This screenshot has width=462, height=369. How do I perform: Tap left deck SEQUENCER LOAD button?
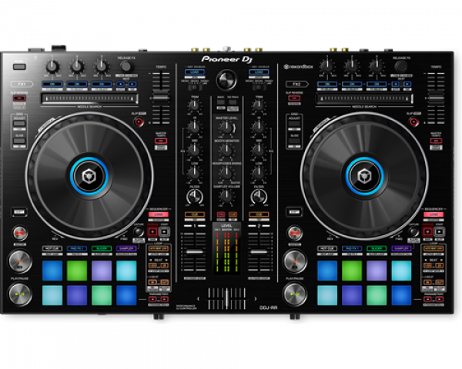[x=159, y=214]
